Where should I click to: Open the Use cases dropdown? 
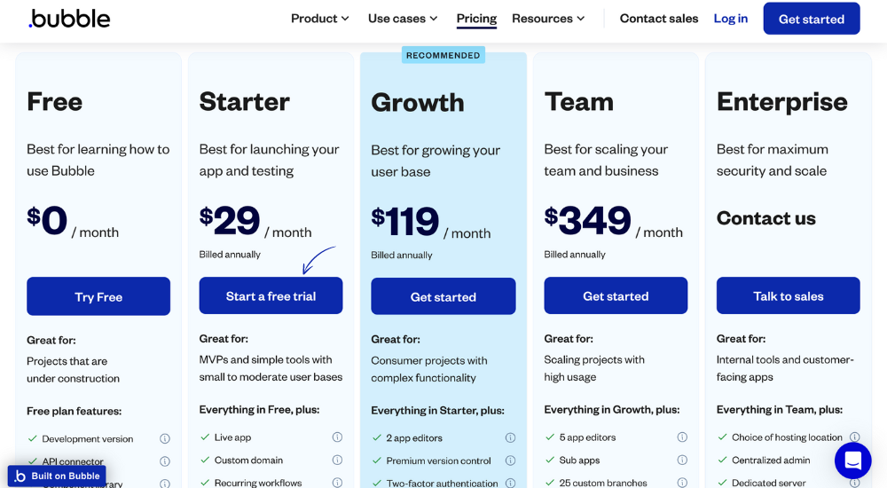pos(403,19)
